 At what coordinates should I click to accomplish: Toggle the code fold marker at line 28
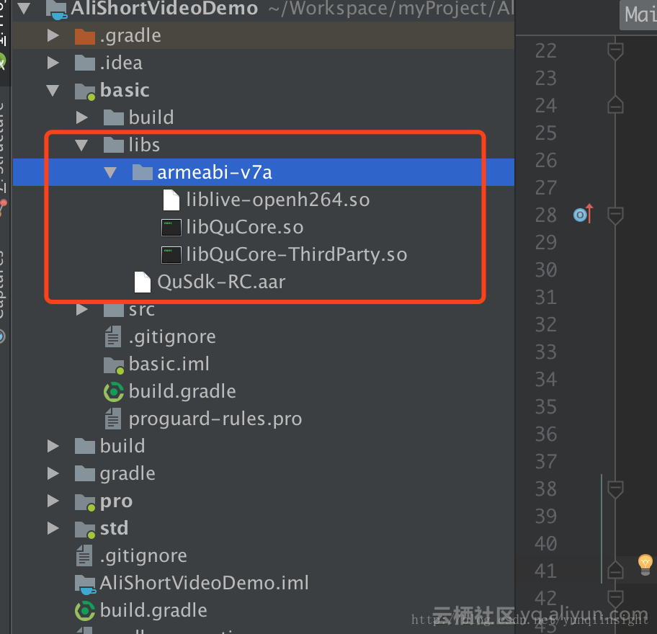pyautogui.click(x=615, y=215)
